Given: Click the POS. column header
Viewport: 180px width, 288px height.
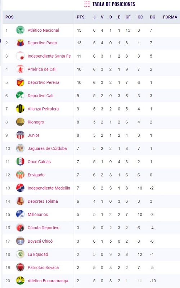Looking at the screenshot, I should [10, 17].
